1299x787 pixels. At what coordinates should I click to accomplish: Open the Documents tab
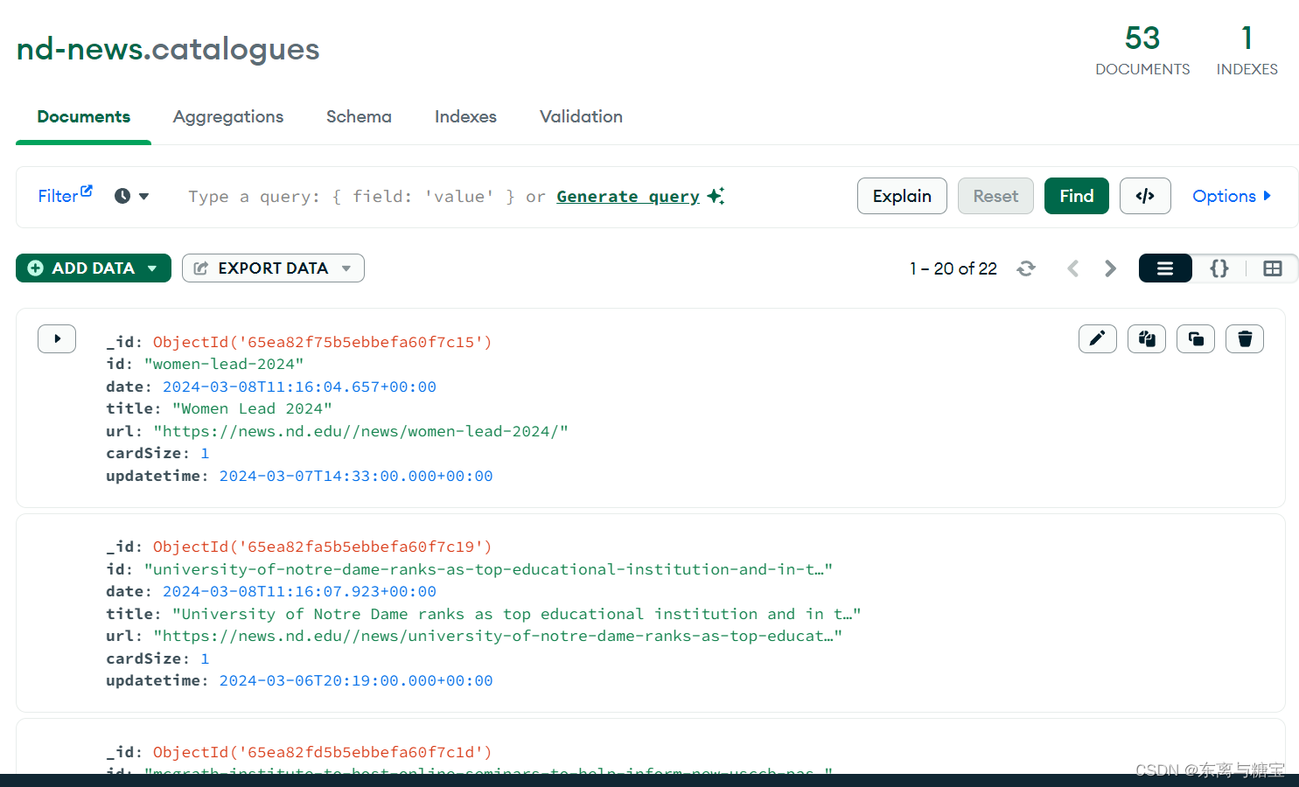(84, 116)
